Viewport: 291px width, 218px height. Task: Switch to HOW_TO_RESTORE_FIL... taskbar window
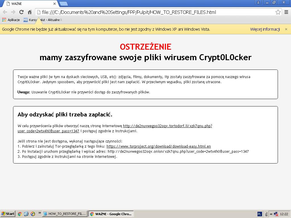65,214
